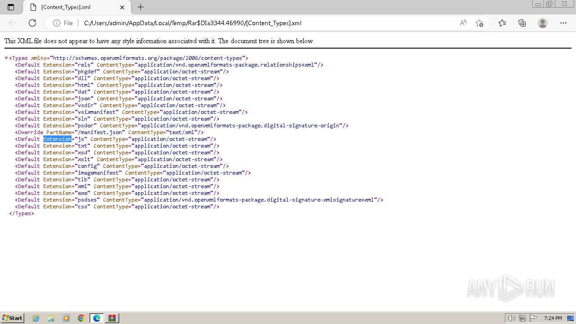Open Action Center flag icon
This screenshot has height=324, width=576.
tap(532, 318)
